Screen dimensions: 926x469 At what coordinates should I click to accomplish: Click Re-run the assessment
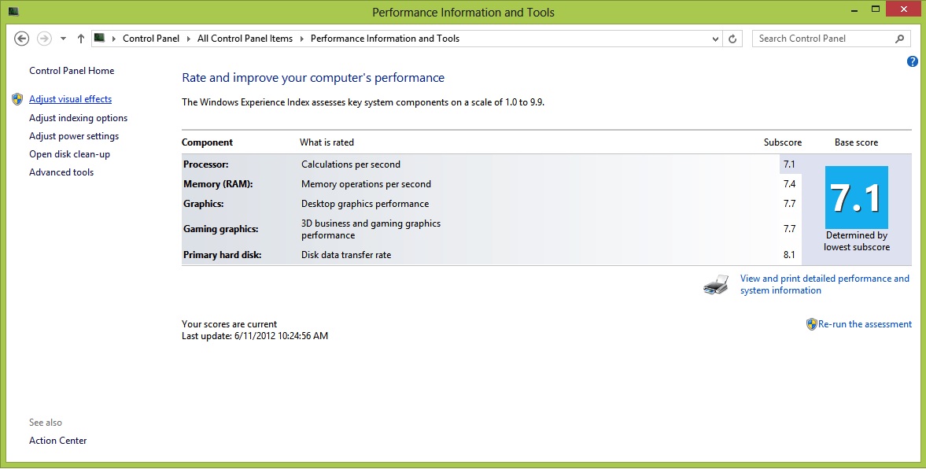pyautogui.click(x=865, y=324)
